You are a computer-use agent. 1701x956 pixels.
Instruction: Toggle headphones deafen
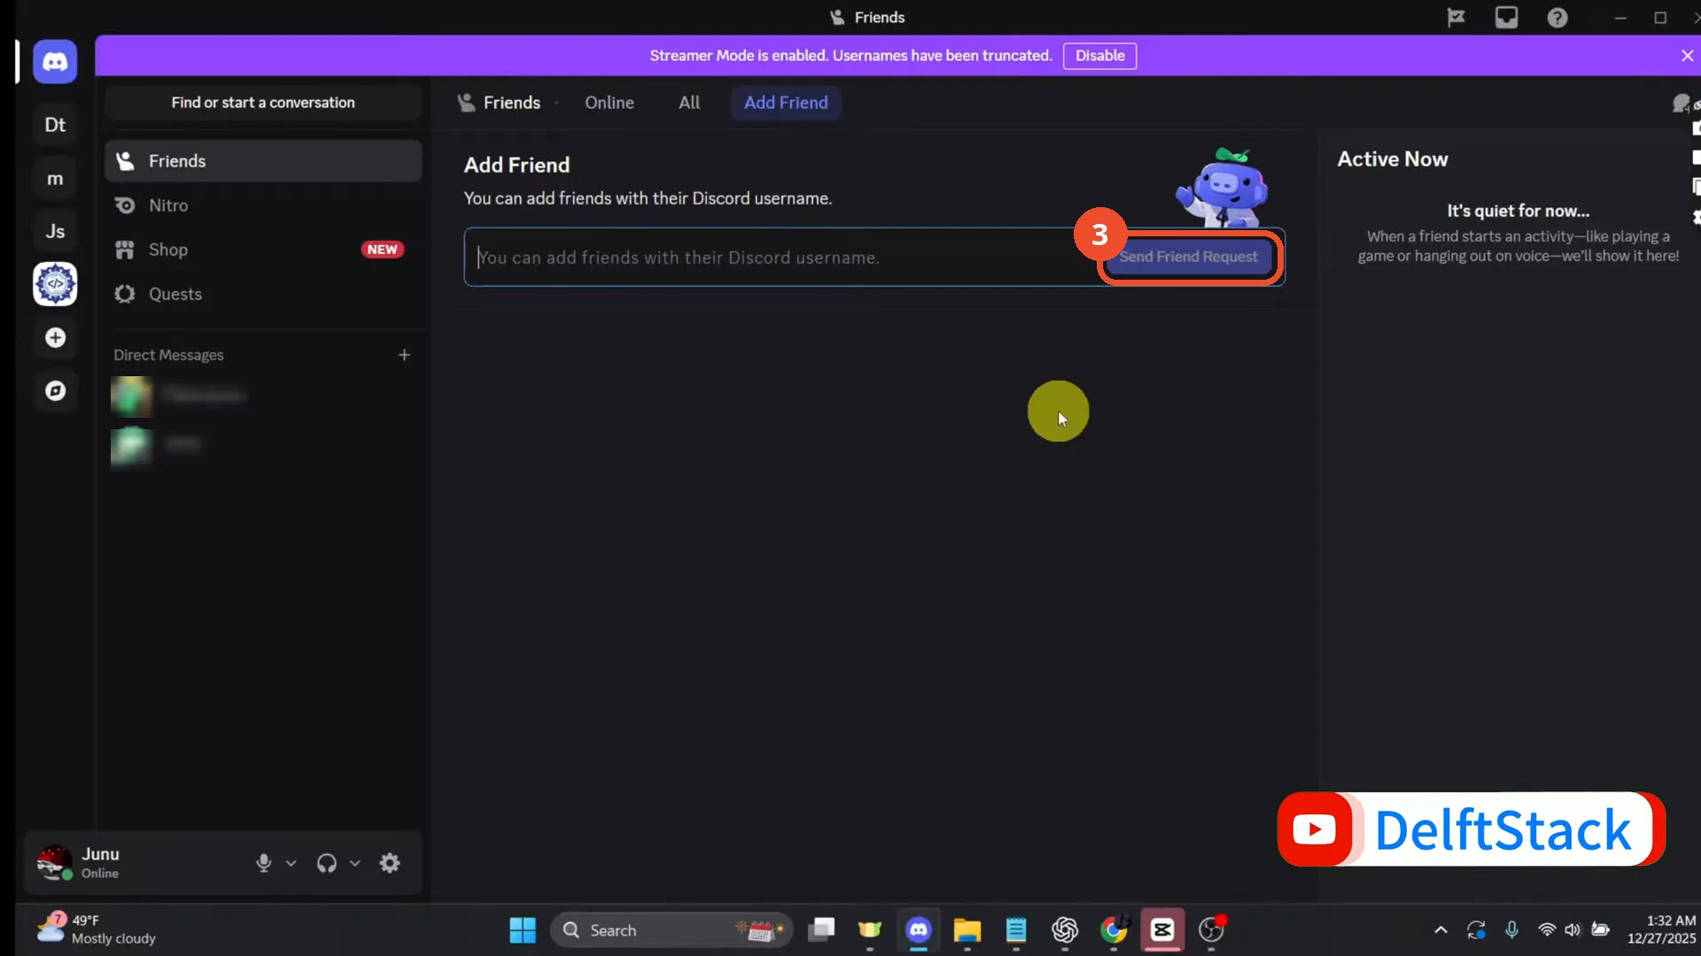point(327,863)
